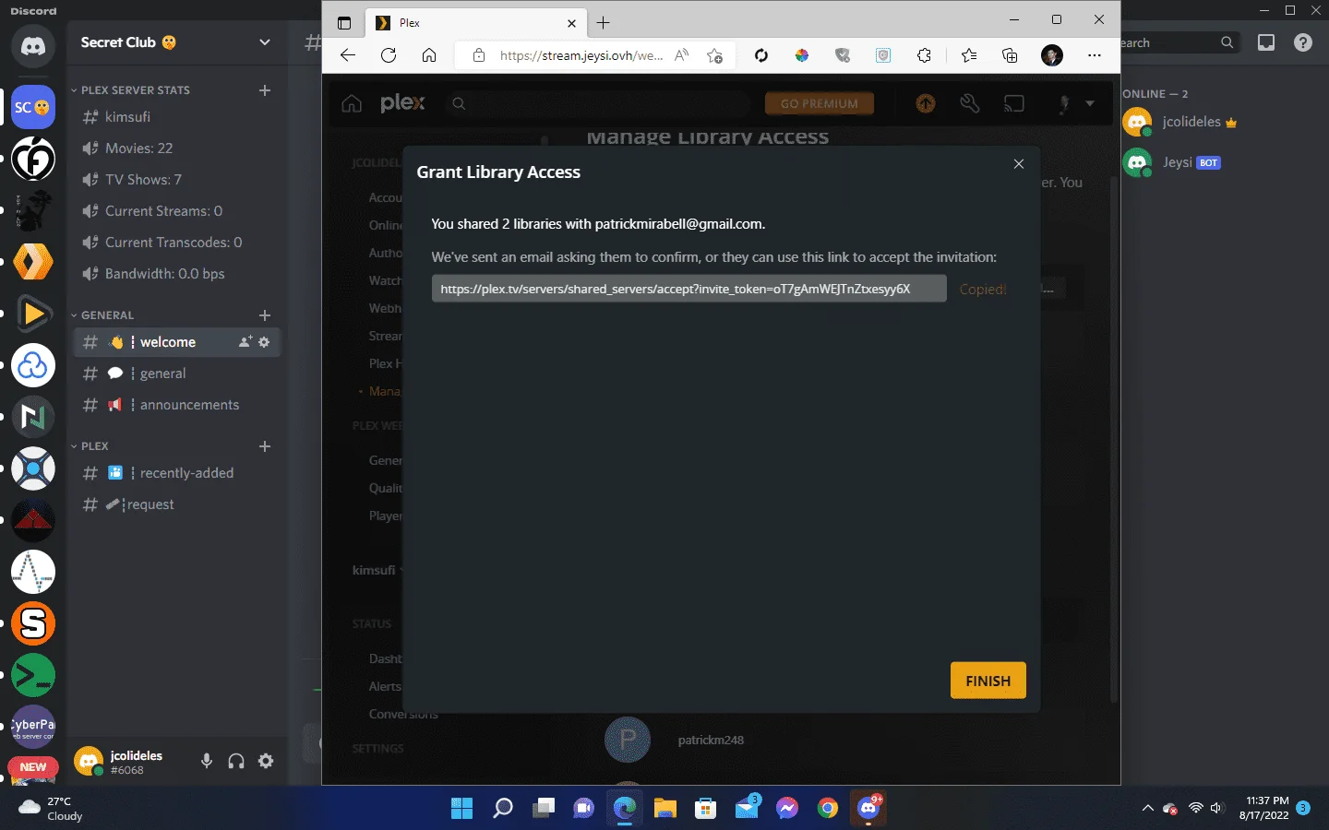This screenshot has height=830, width=1329.
Task: Open a new browser tab
Action: tap(604, 23)
